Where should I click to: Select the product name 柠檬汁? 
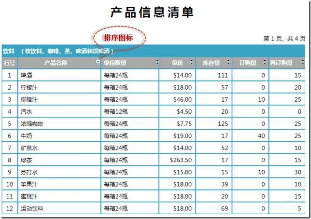click(x=29, y=87)
